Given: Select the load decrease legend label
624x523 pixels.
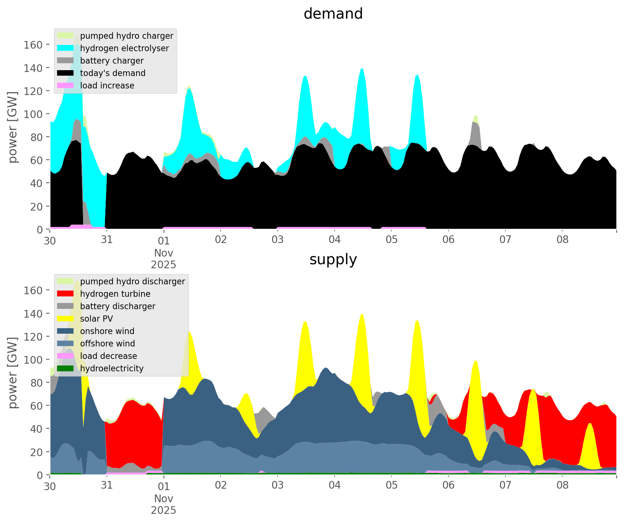Looking at the screenshot, I should click(108, 356).
